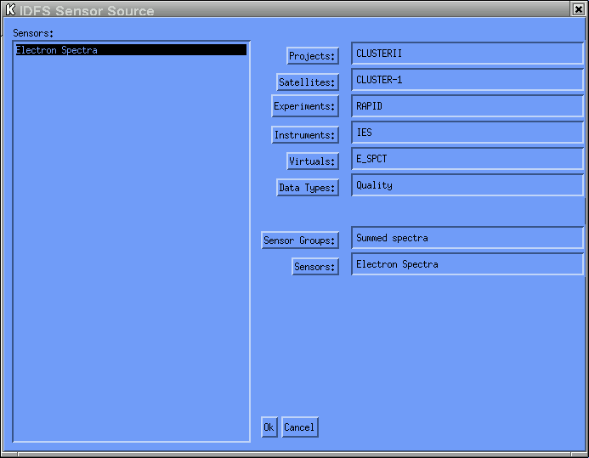The image size is (589, 458).
Task: Close the IDFS Sensor Source window
Action: [x=579, y=9]
